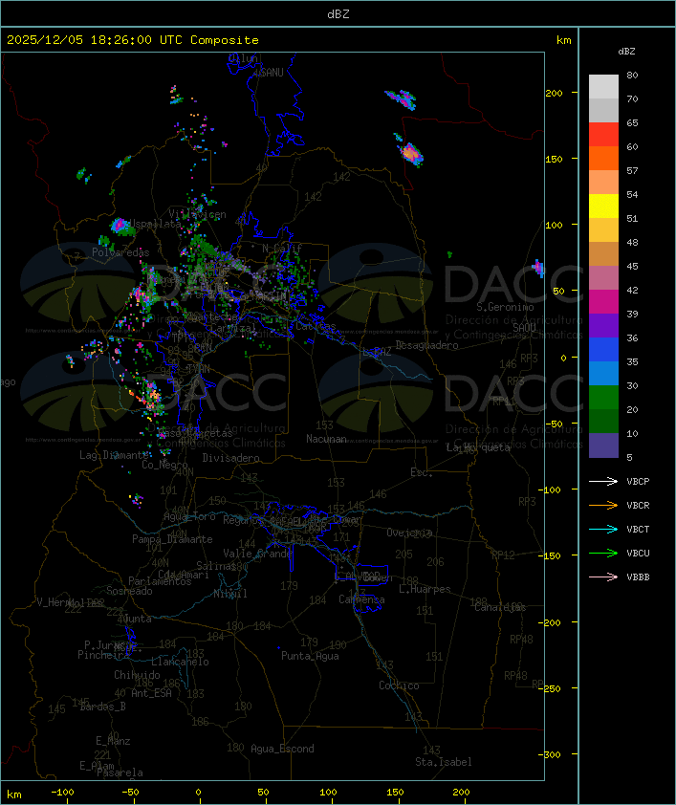Click the Sta.Isabel place label

click(444, 762)
